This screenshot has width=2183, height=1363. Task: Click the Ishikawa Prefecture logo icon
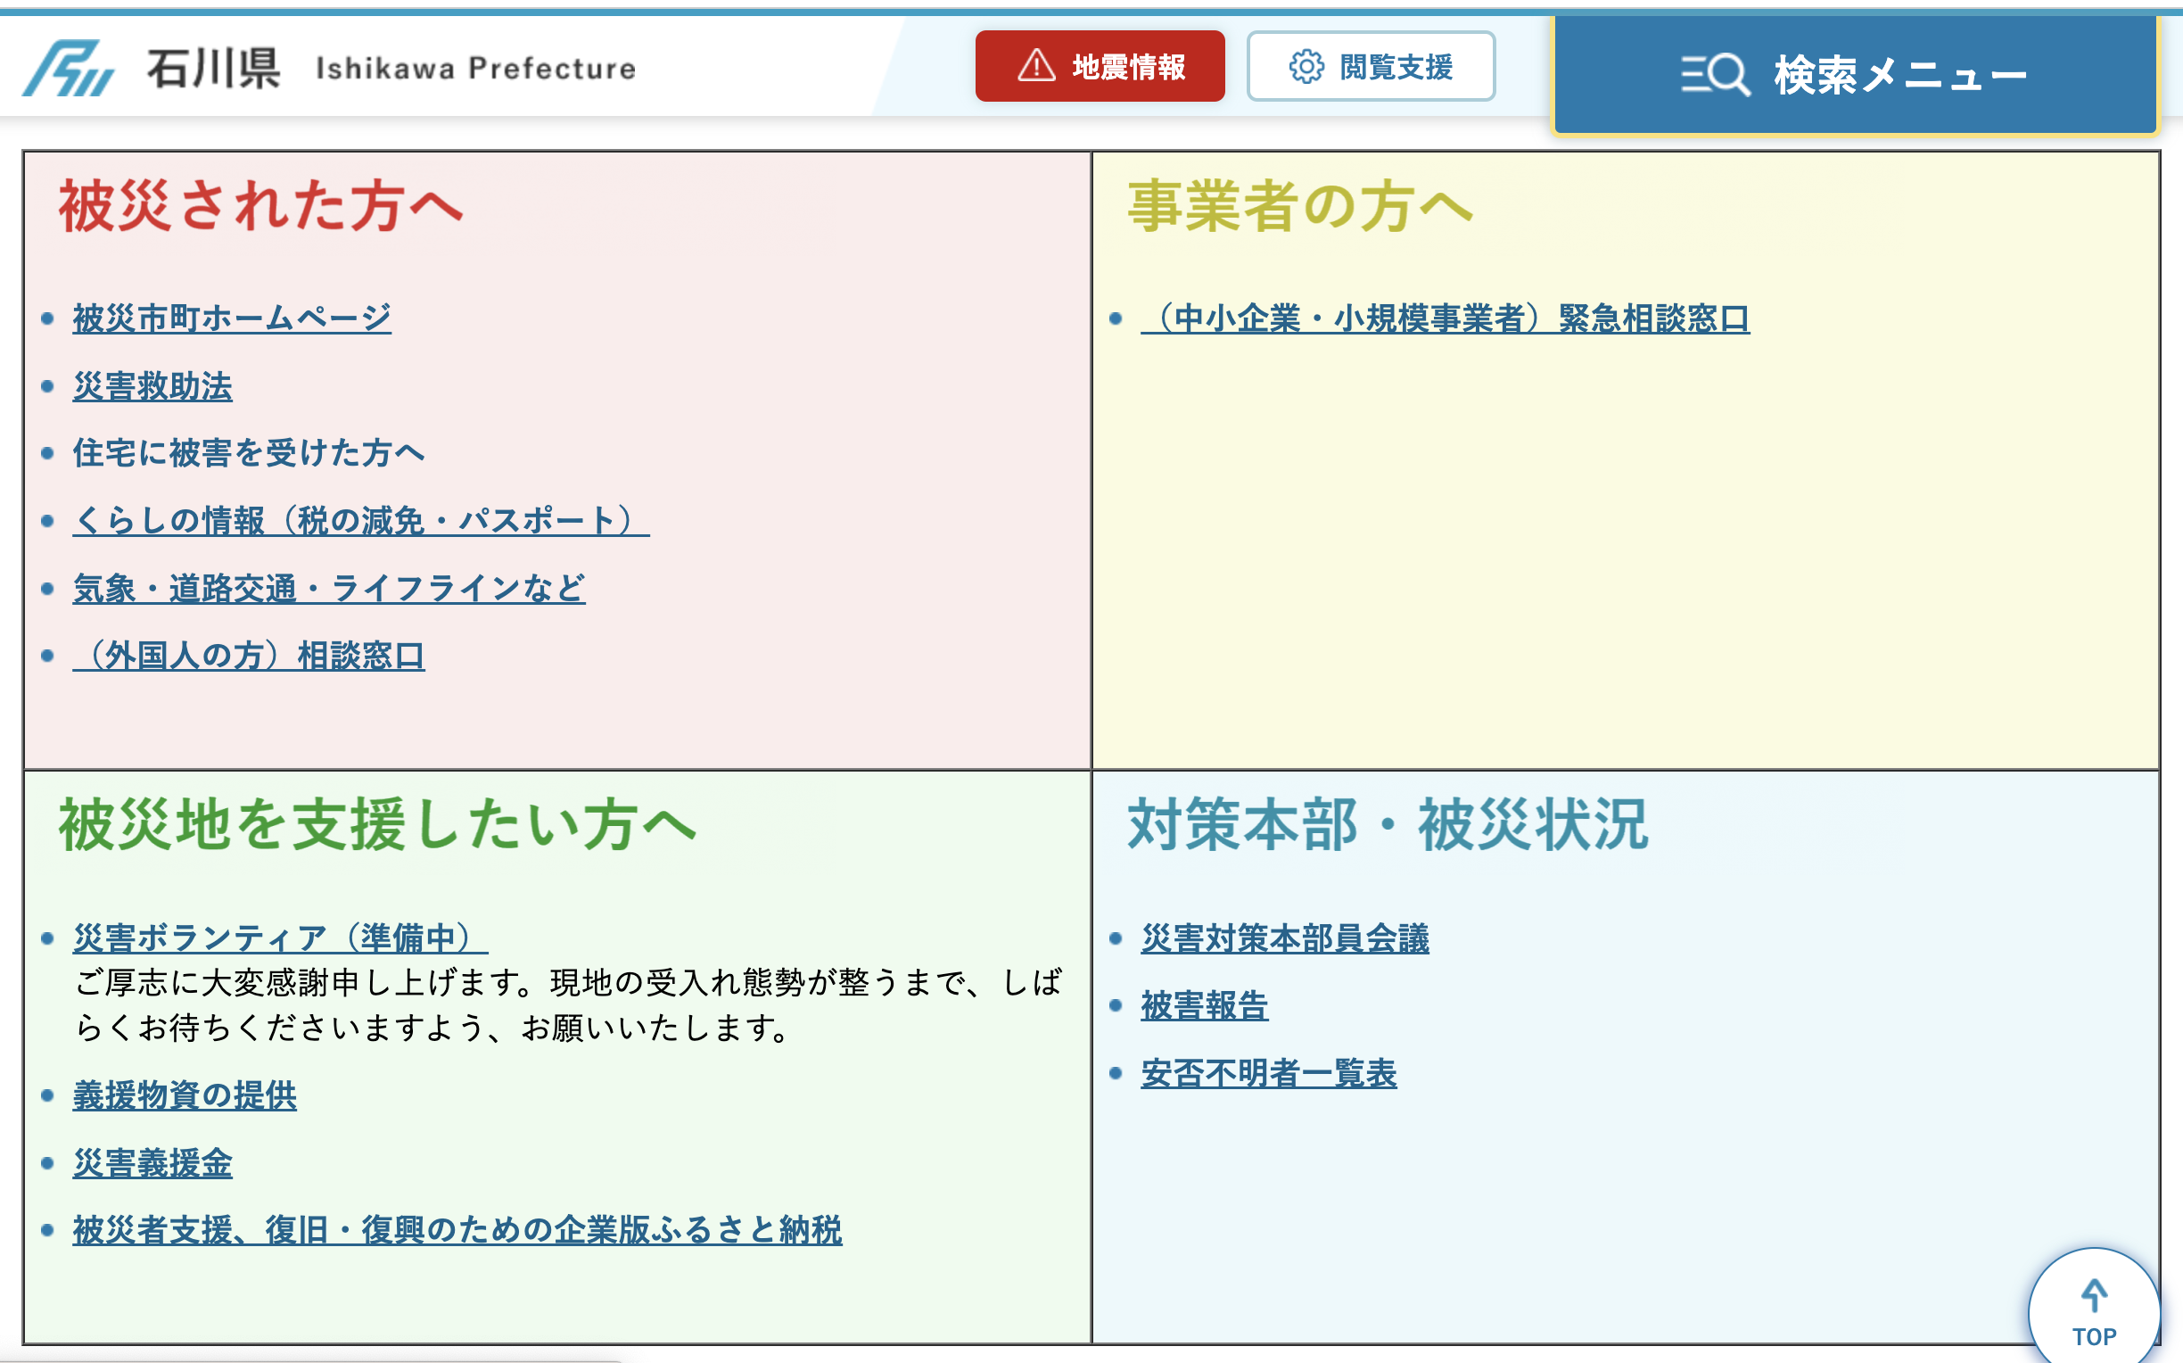point(69,68)
